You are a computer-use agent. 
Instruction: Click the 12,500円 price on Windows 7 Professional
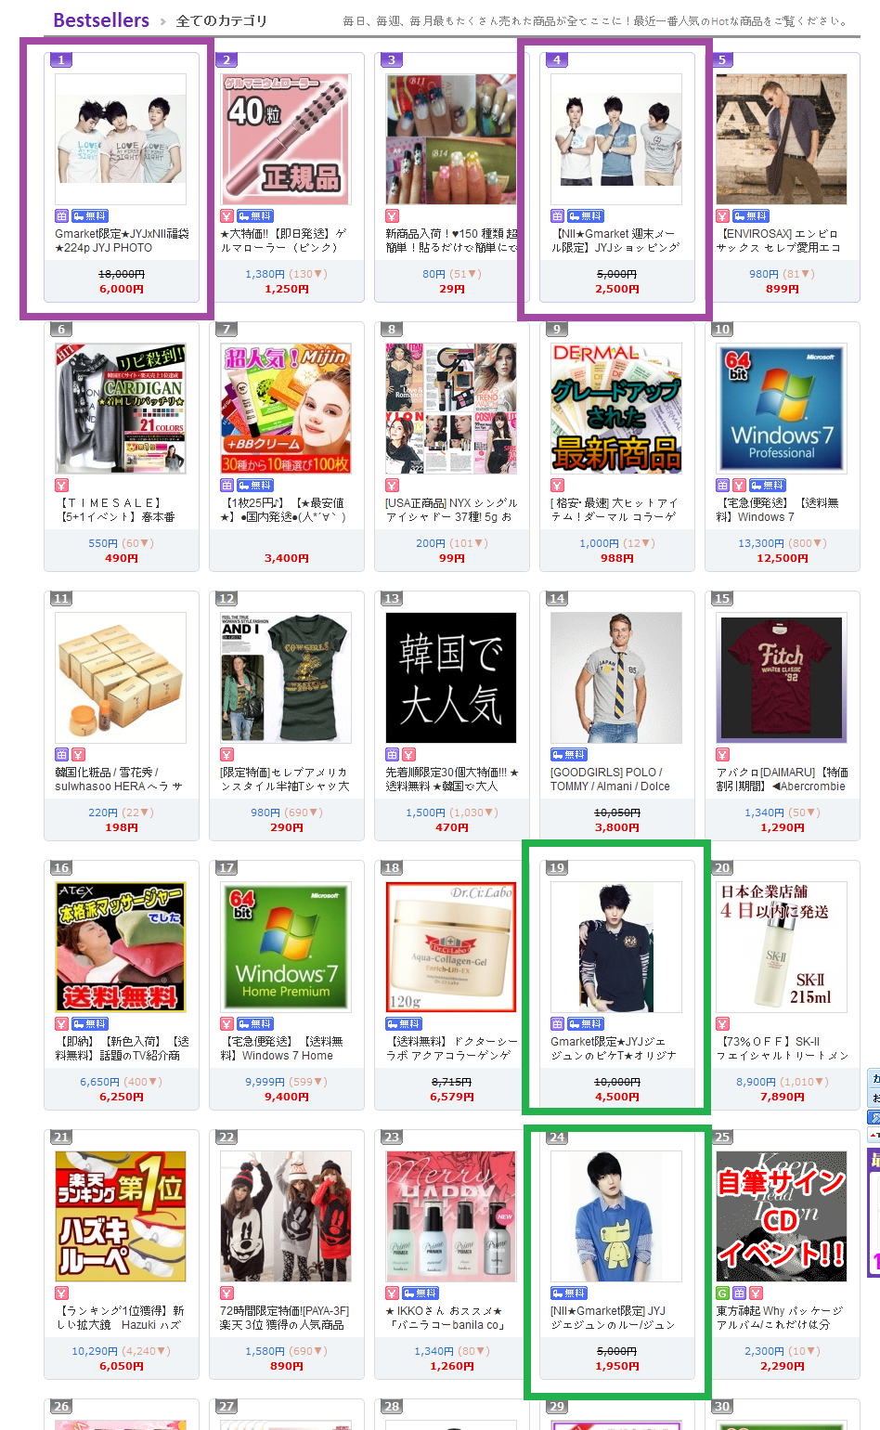782,559
